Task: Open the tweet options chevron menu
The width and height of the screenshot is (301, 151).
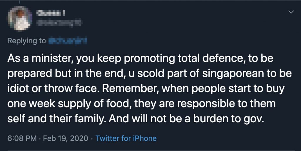Action: 291,12
